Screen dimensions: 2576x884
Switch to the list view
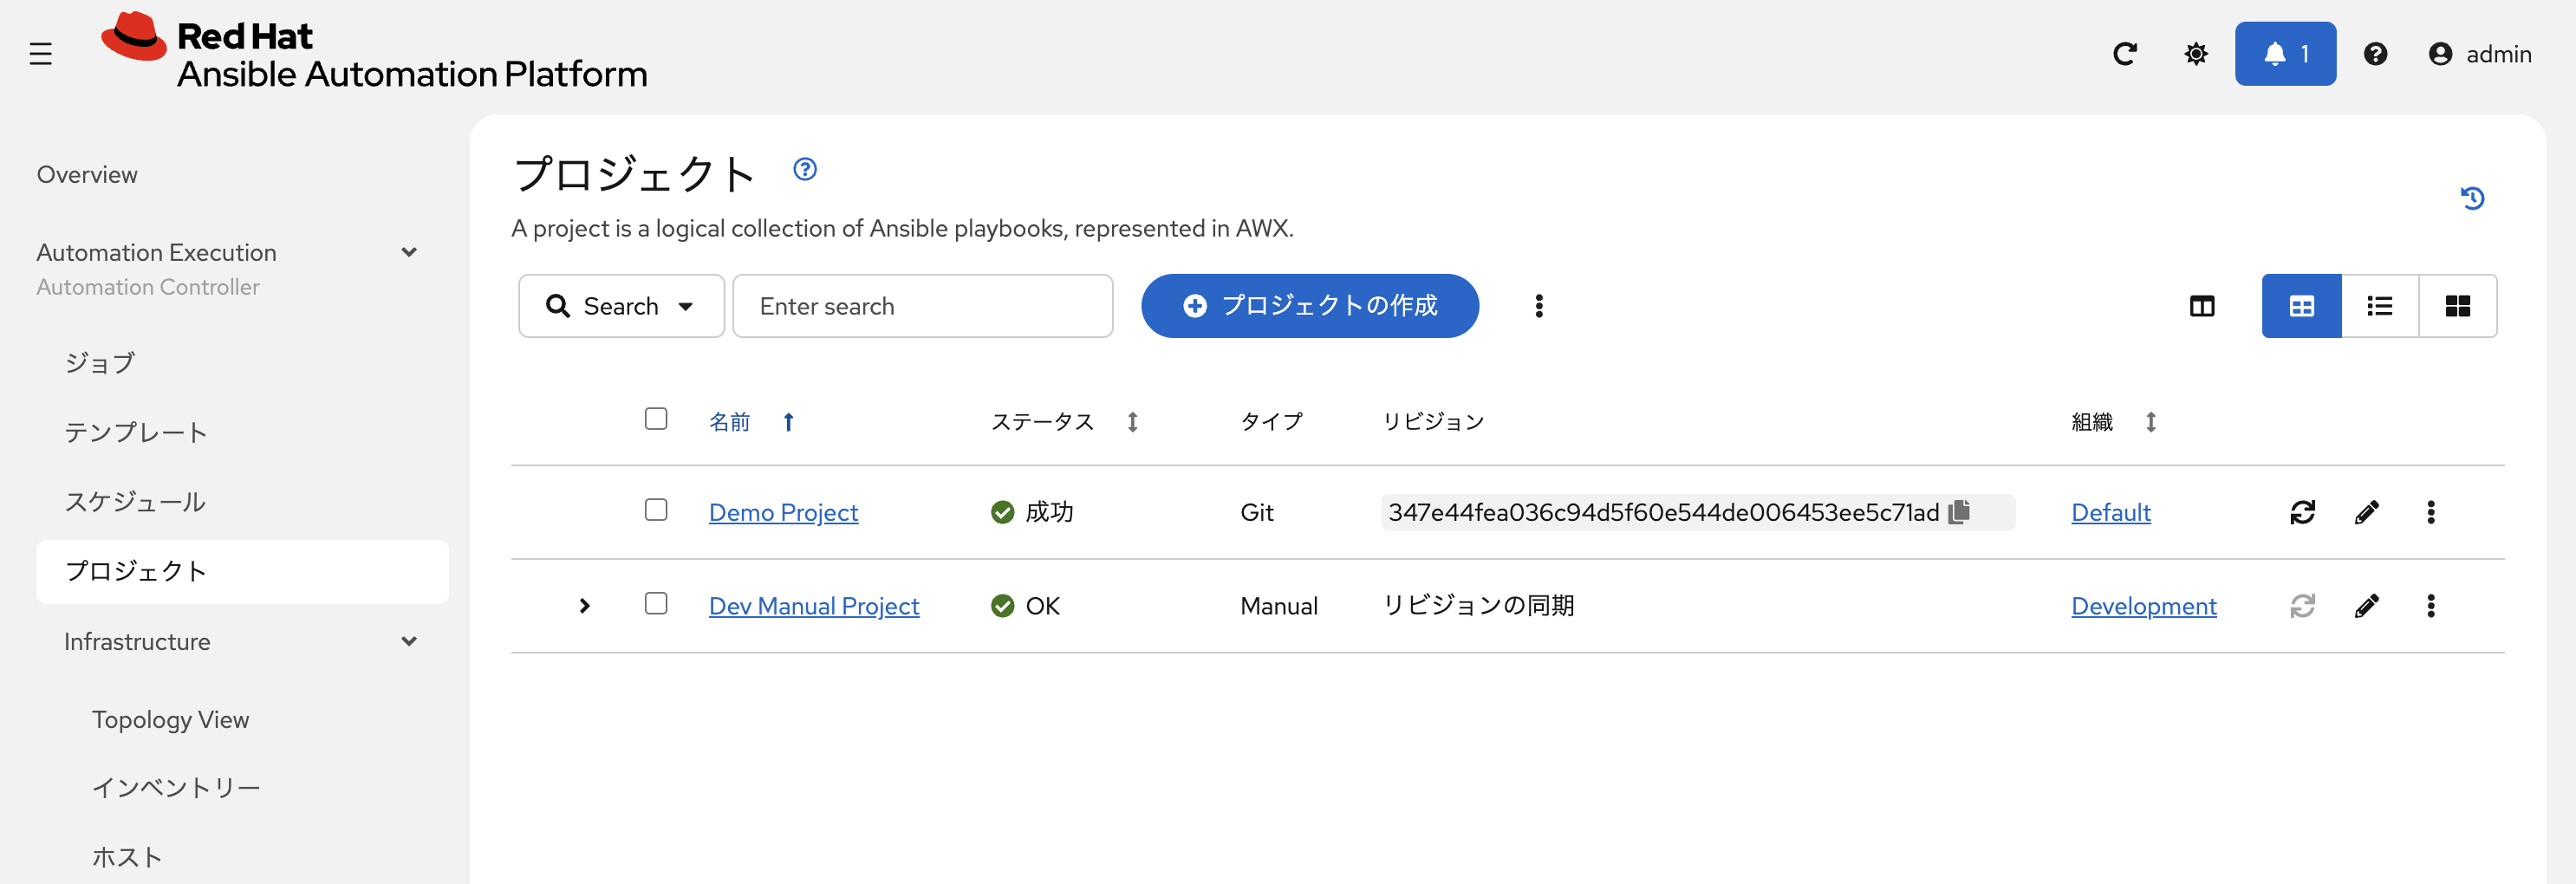[2379, 306]
